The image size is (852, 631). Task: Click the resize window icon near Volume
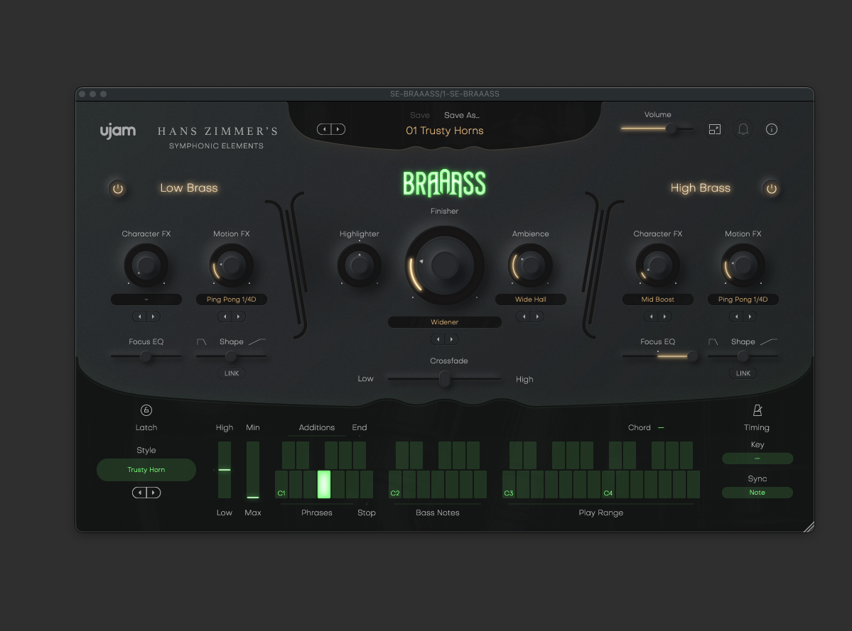[714, 129]
